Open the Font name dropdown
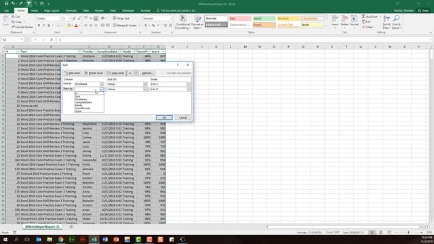434x244 pixels. point(60,18)
